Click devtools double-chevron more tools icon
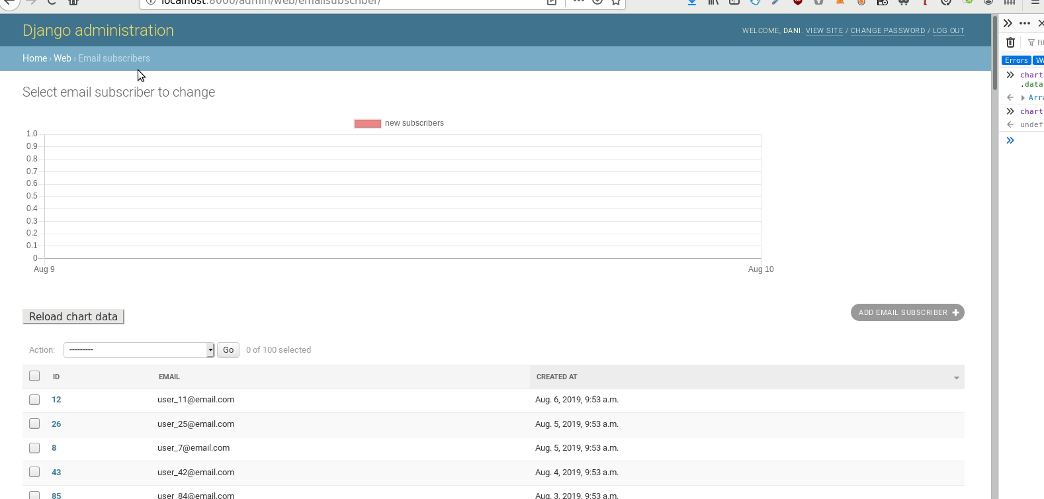1044x499 pixels. click(1008, 23)
